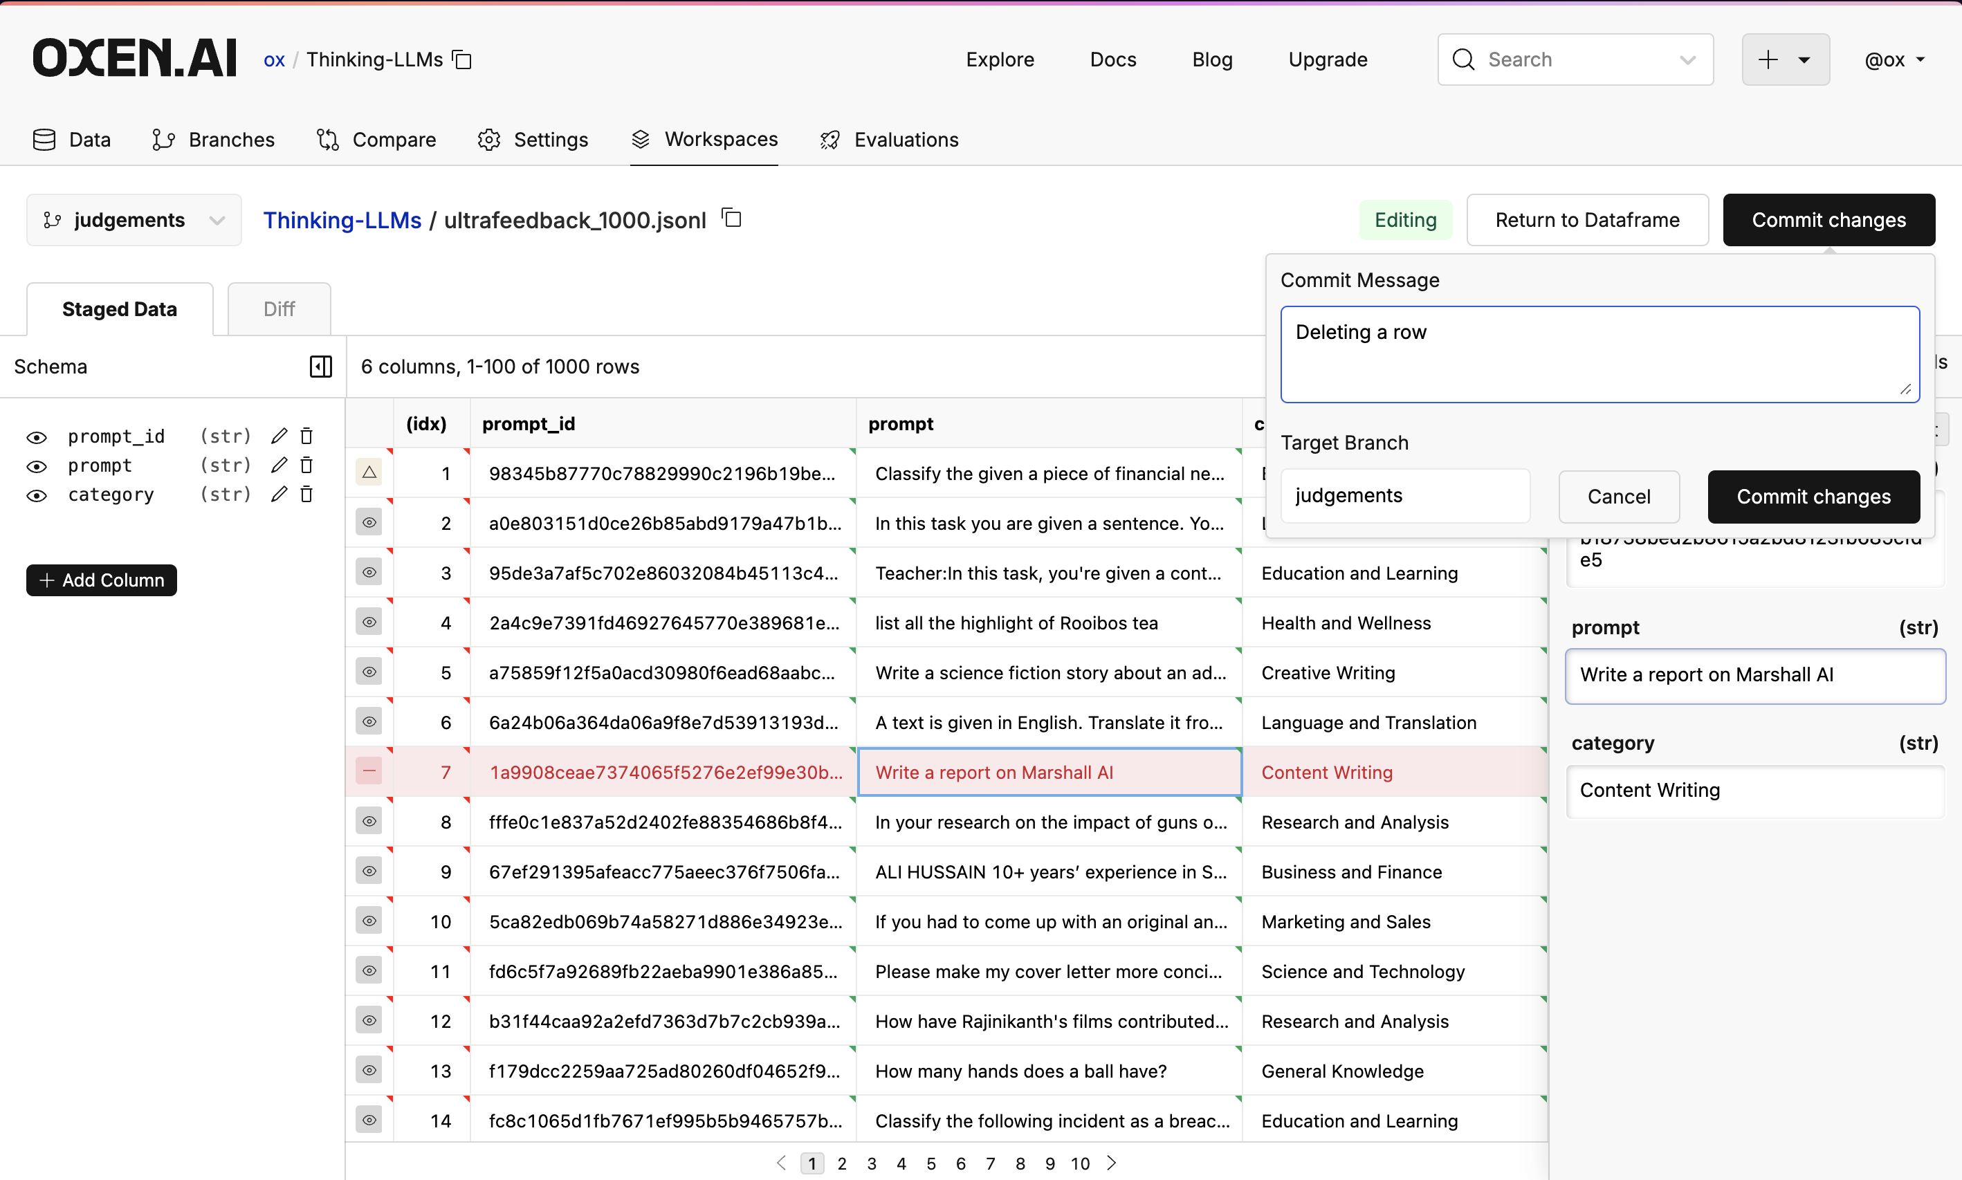
Task: Collapse the Schema panel icon
Action: point(320,367)
